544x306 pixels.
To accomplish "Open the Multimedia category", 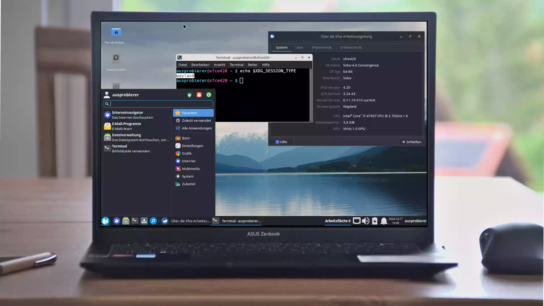I will point(193,169).
